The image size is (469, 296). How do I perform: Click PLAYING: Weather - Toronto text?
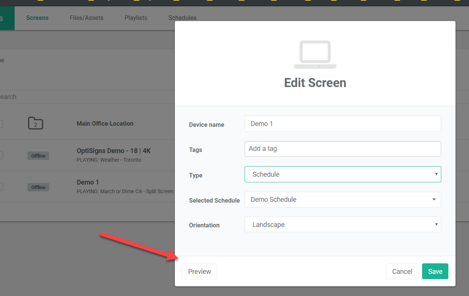[x=109, y=160]
